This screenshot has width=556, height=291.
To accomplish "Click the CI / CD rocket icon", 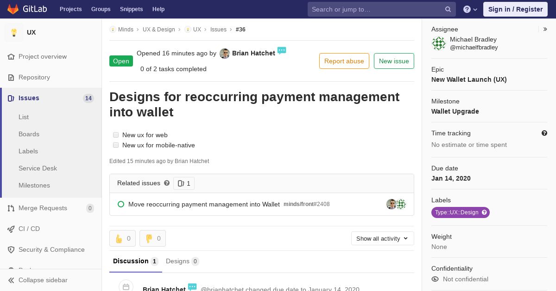I will [11, 229].
